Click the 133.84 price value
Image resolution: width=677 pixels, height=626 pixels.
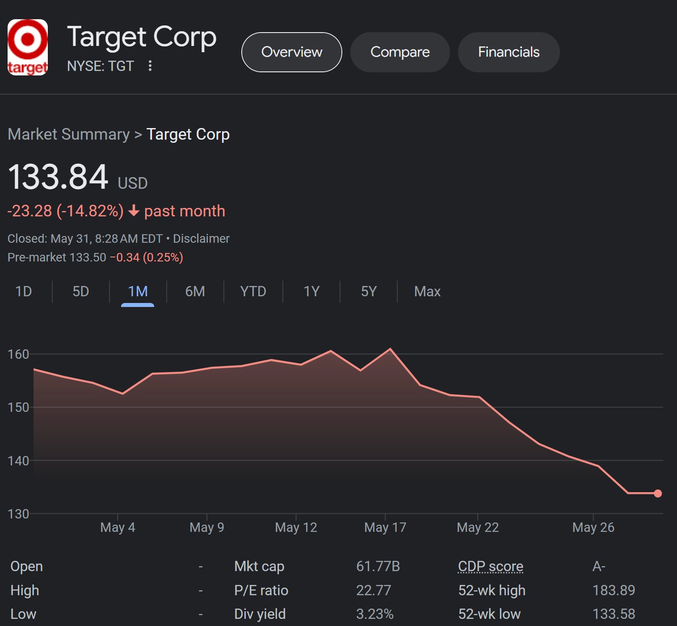click(58, 177)
